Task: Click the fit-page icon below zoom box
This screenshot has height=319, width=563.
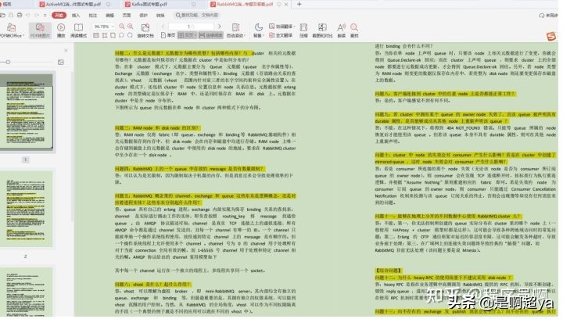Action: click(113, 35)
